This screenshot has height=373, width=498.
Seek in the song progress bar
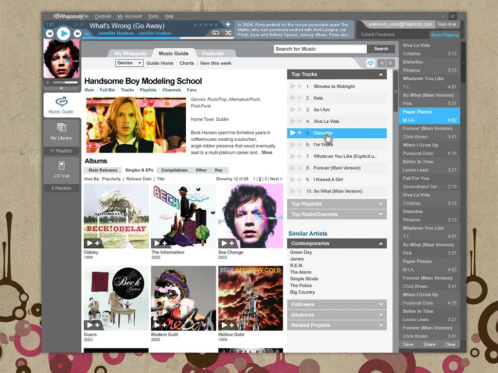click(159, 38)
